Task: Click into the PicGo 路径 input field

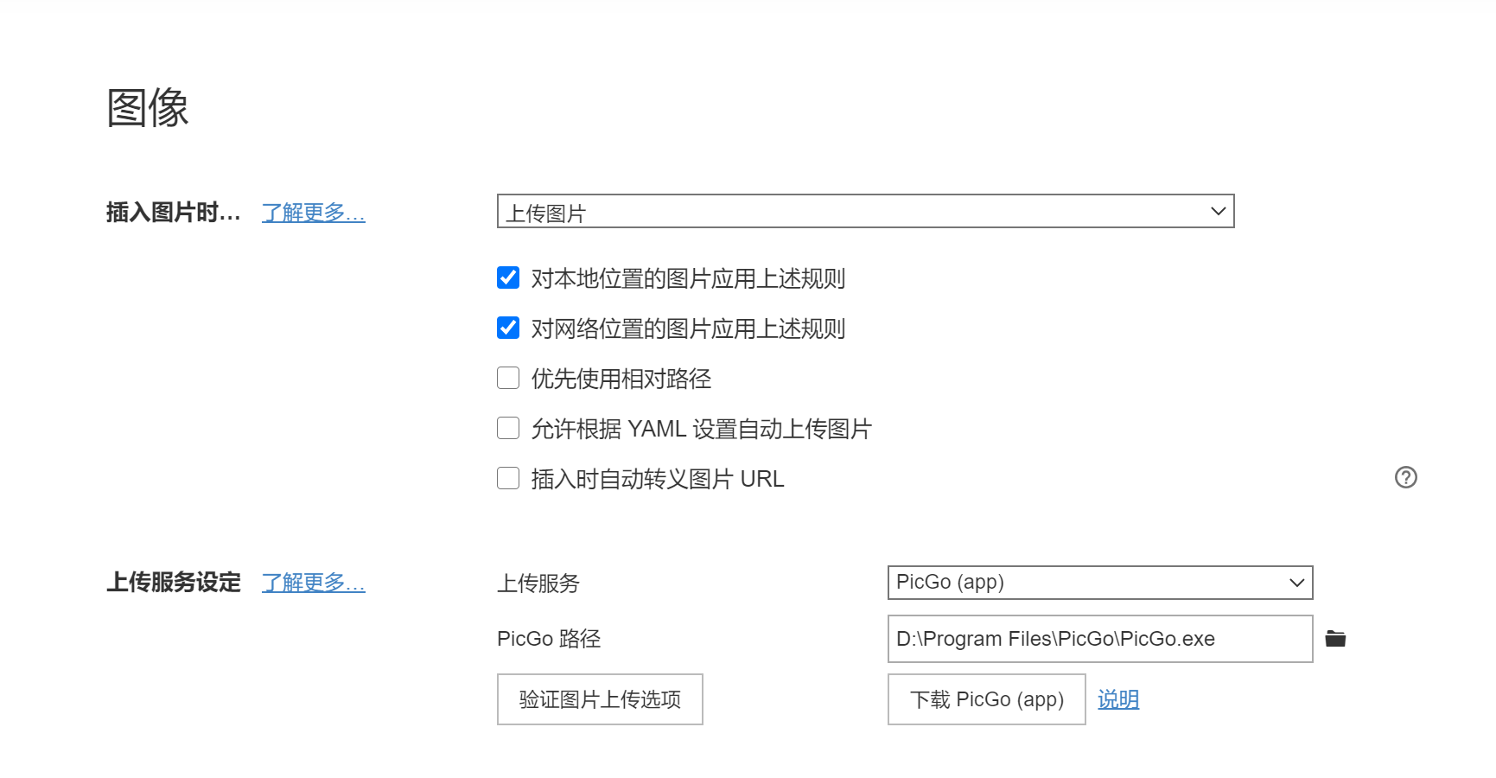Action: 1099,639
